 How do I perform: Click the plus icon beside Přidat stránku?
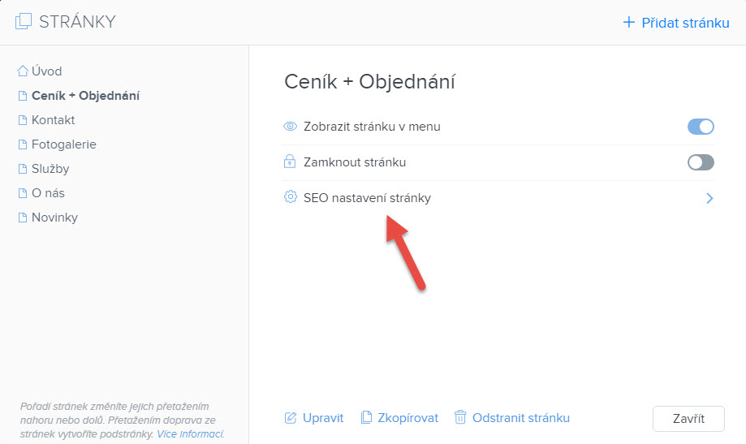pos(629,23)
